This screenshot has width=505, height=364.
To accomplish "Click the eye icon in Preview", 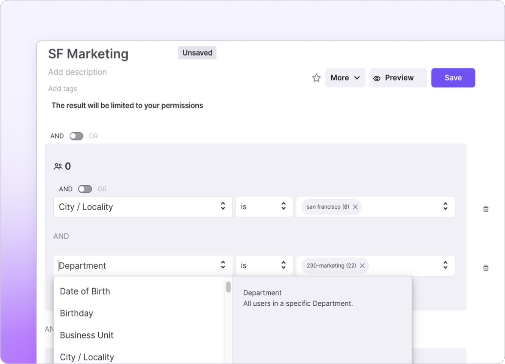I will [x=377, y=78].
